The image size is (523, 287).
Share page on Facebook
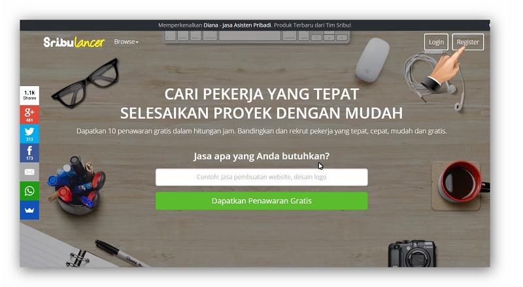(29, 153)
